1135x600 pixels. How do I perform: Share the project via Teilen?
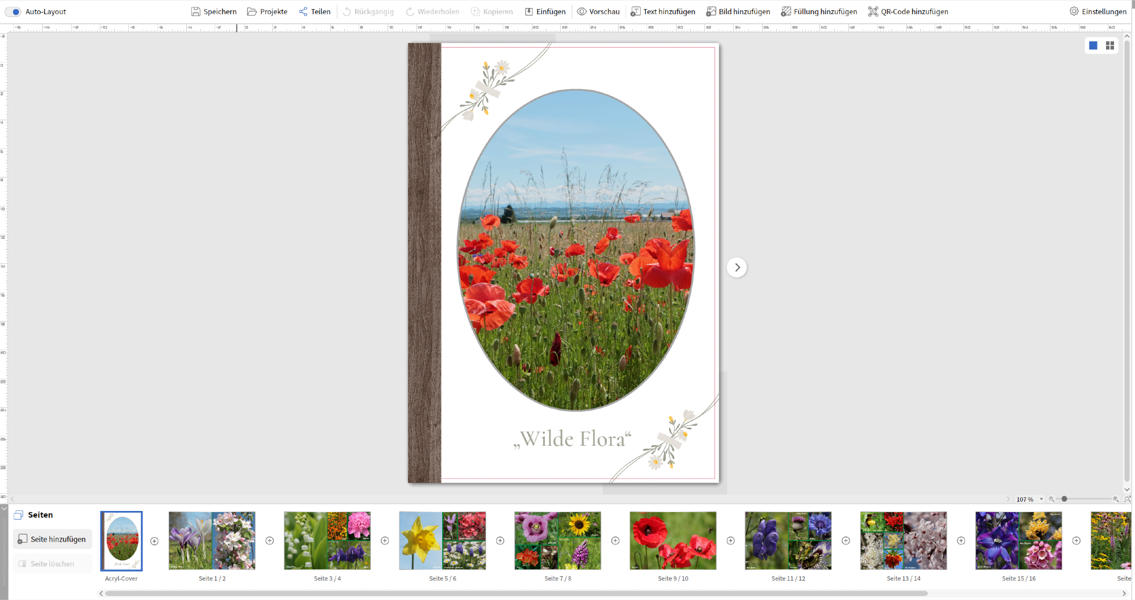[315, 11]
